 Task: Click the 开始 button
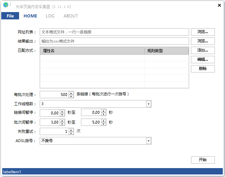pyautogui.click(x=203, y=160)
